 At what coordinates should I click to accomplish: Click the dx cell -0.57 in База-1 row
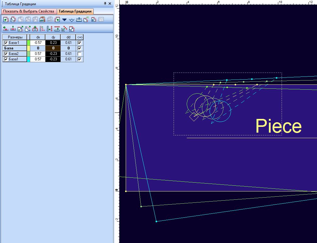pyautogui.click(x=38, y=43)
